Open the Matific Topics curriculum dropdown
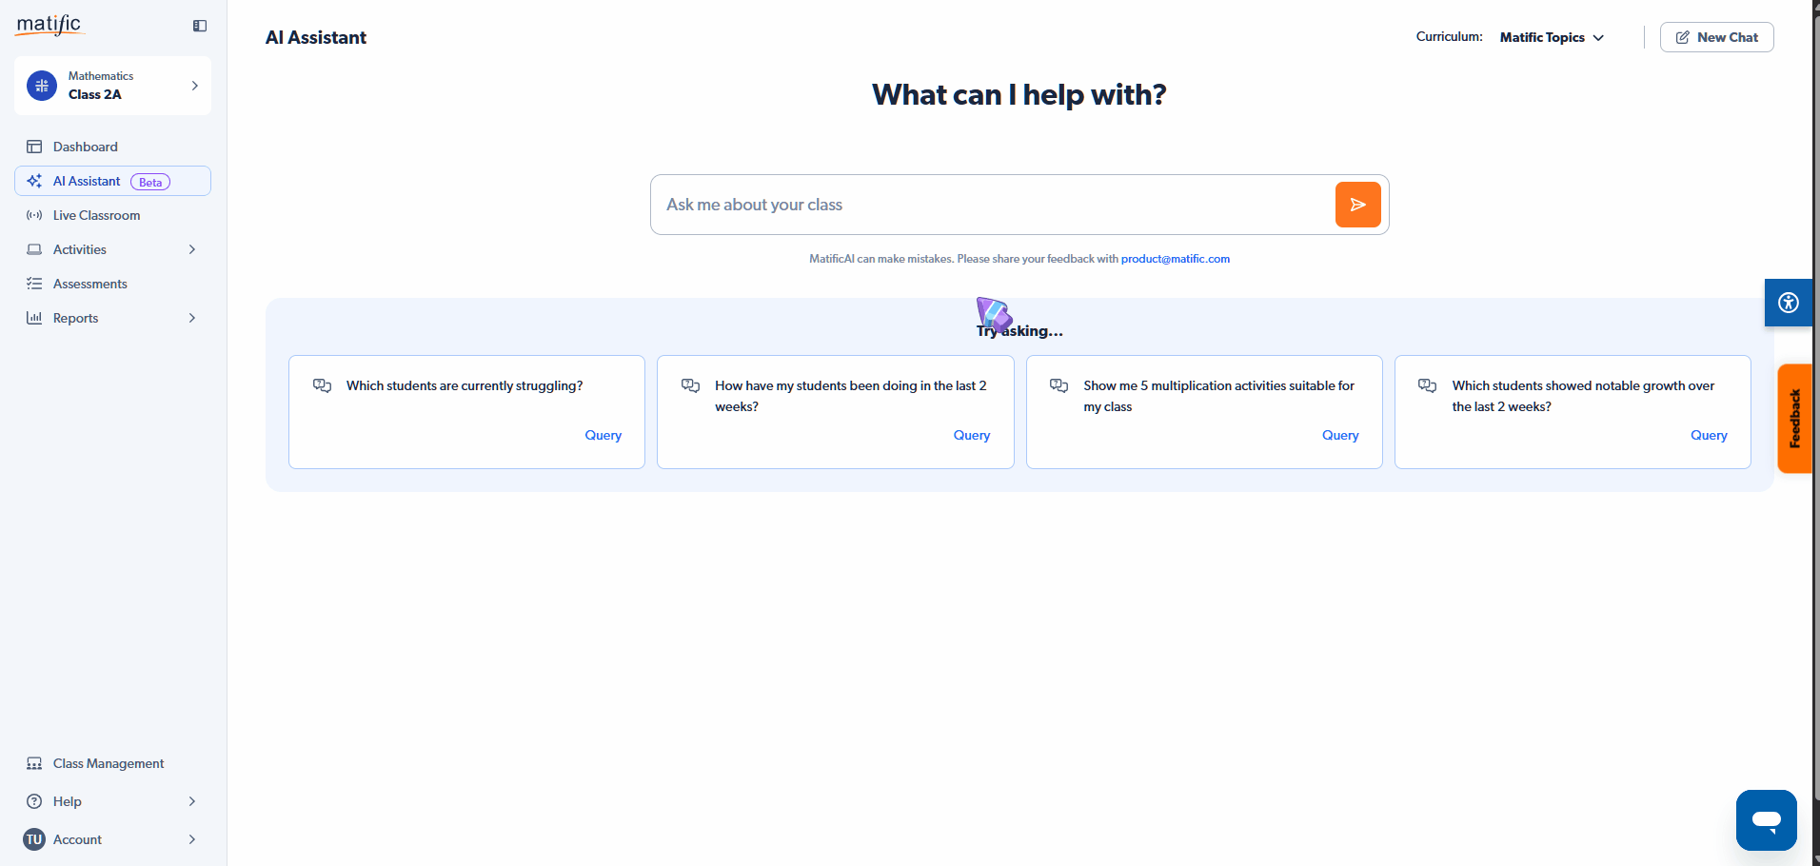 click(1551, 37)
